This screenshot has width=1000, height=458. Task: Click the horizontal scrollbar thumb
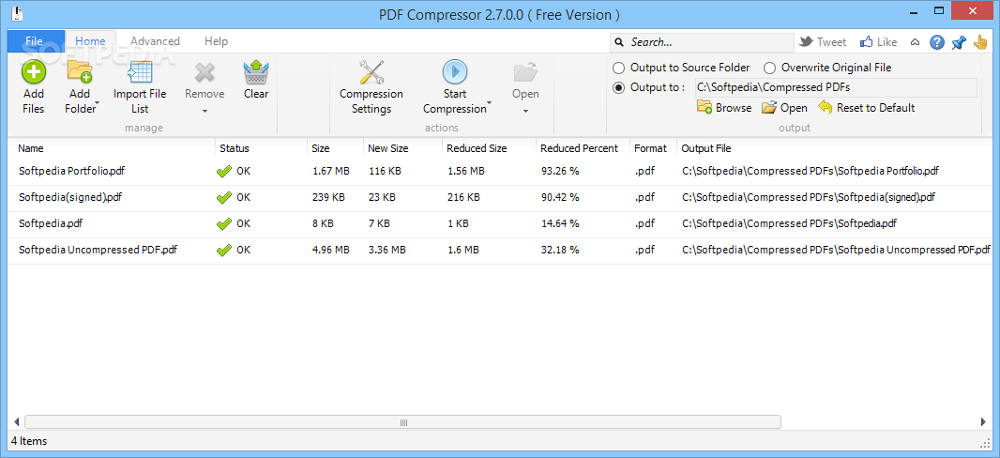coord(402,421)
